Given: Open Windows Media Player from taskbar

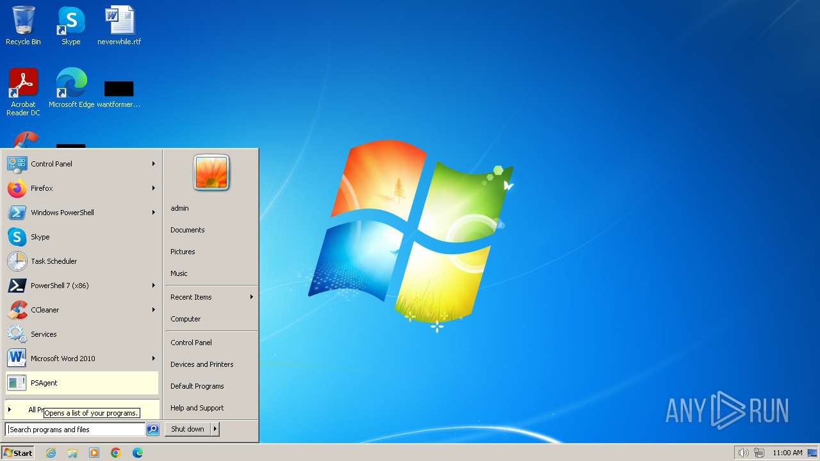Looking at the screenshot, I should click(x=94, y=453).
